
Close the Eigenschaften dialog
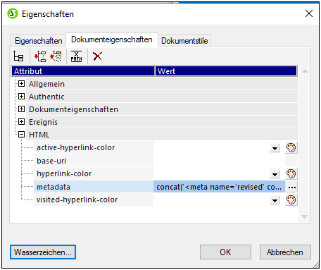coord(309,13)
